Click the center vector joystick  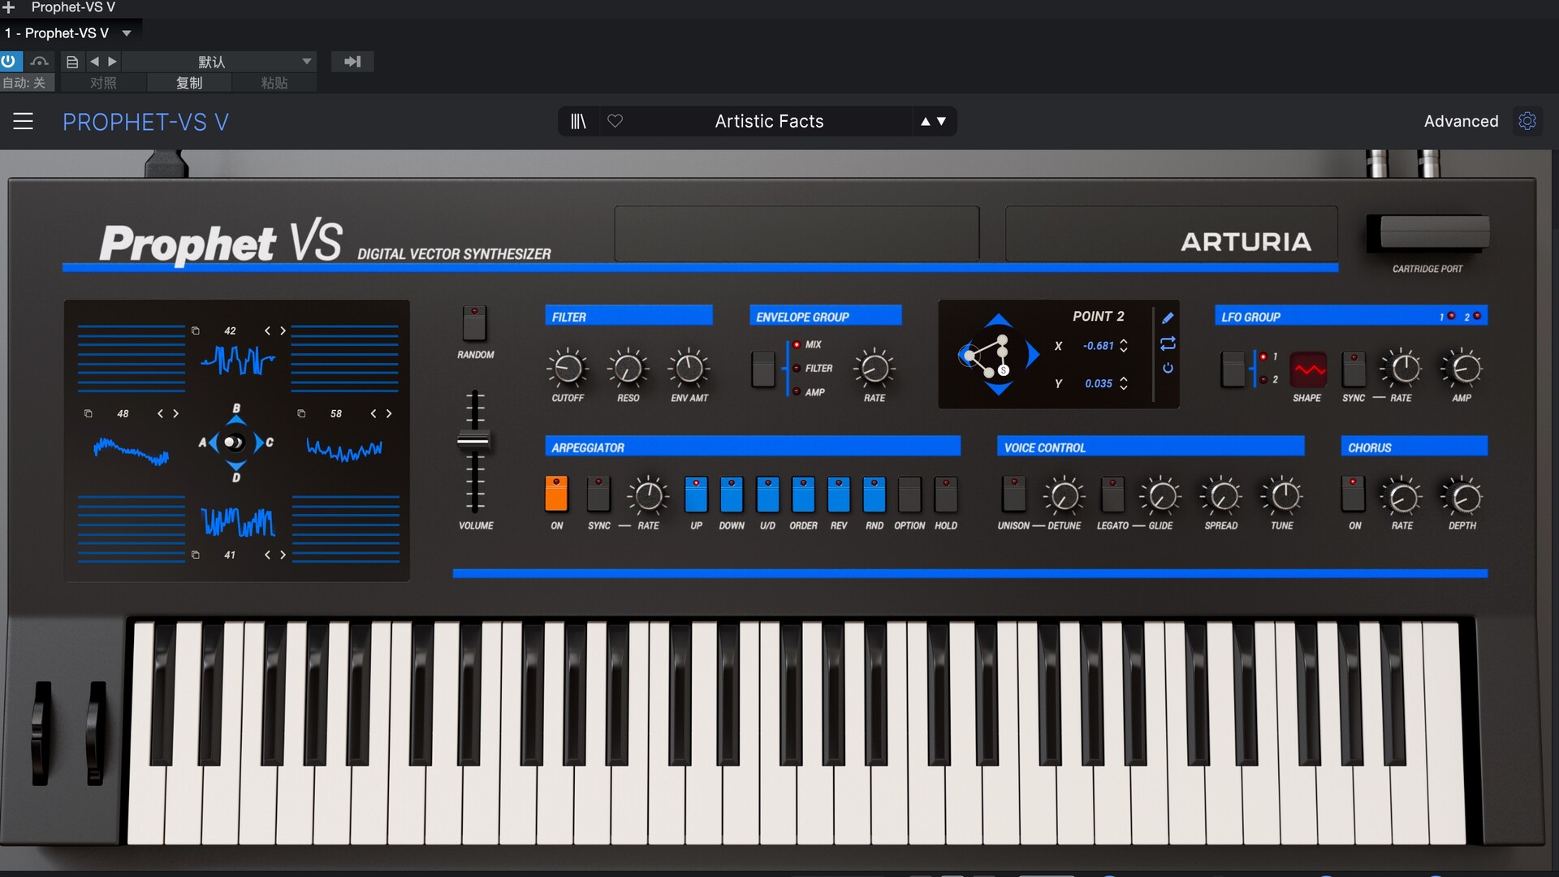pos(234,443)
